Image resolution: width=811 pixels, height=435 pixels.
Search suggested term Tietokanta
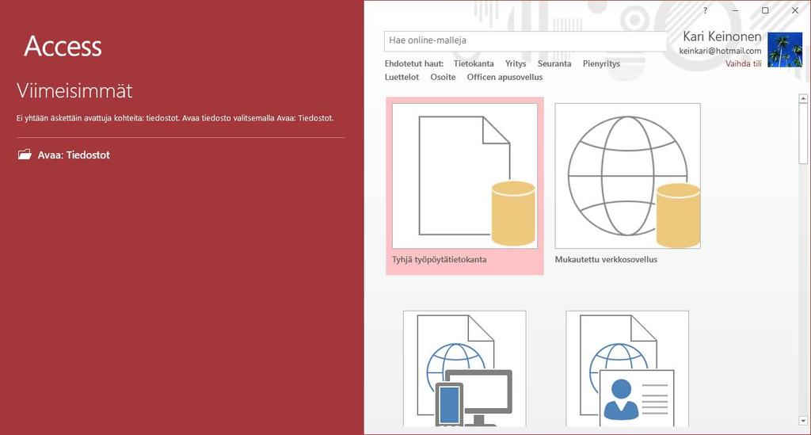(474, 63)
